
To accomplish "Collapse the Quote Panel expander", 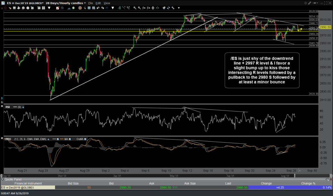I will coord(2,179).
